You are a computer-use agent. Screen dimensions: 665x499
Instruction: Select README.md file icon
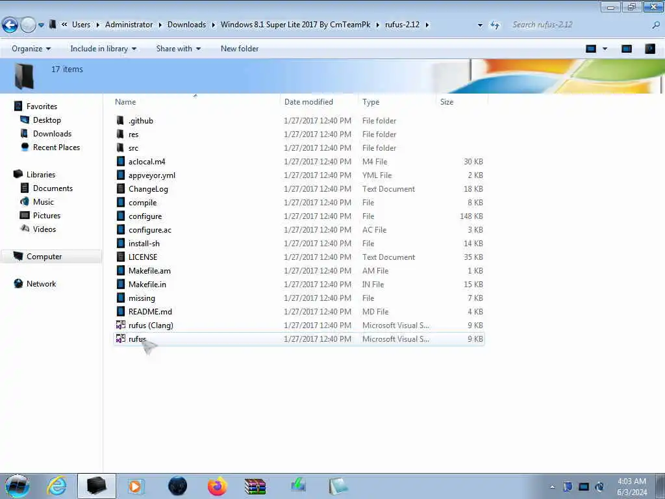120,311
